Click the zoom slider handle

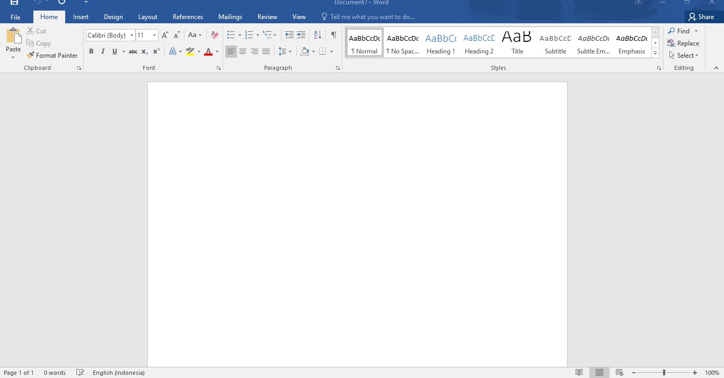coord(664,373)
